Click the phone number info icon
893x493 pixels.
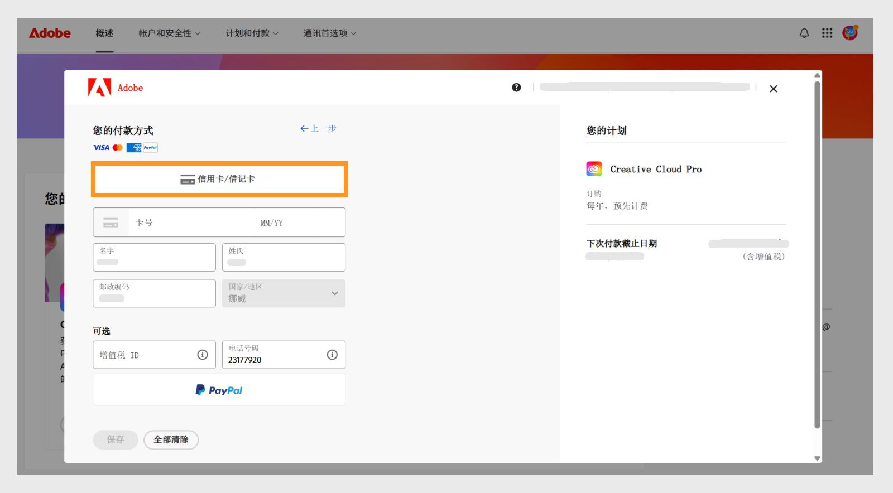coord(332,355)
